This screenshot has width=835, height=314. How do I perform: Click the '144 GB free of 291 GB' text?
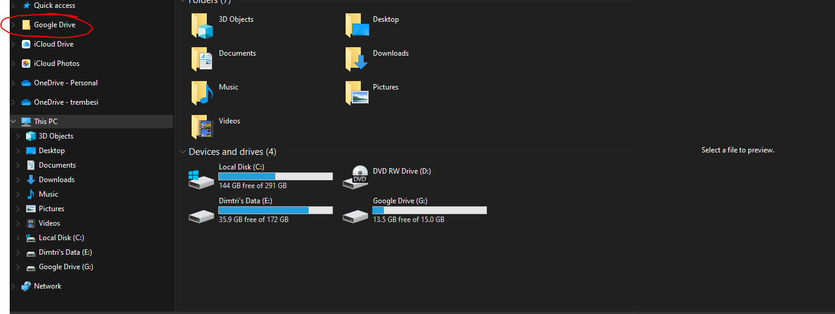click(253, 186)
